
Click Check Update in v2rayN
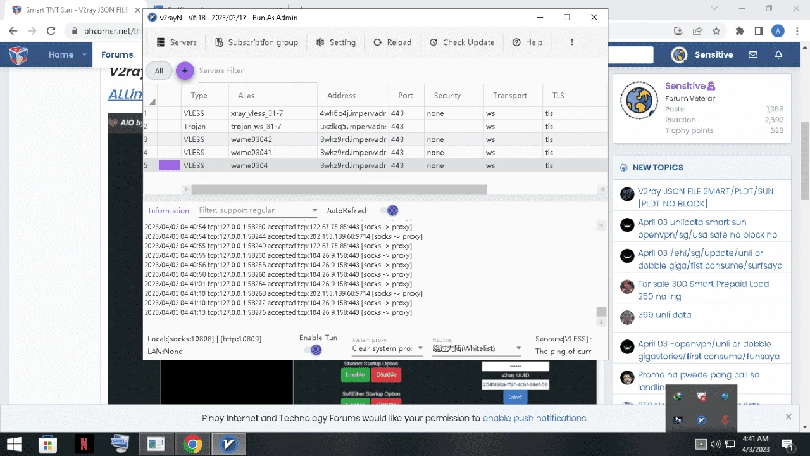click(x=462, y=42)
